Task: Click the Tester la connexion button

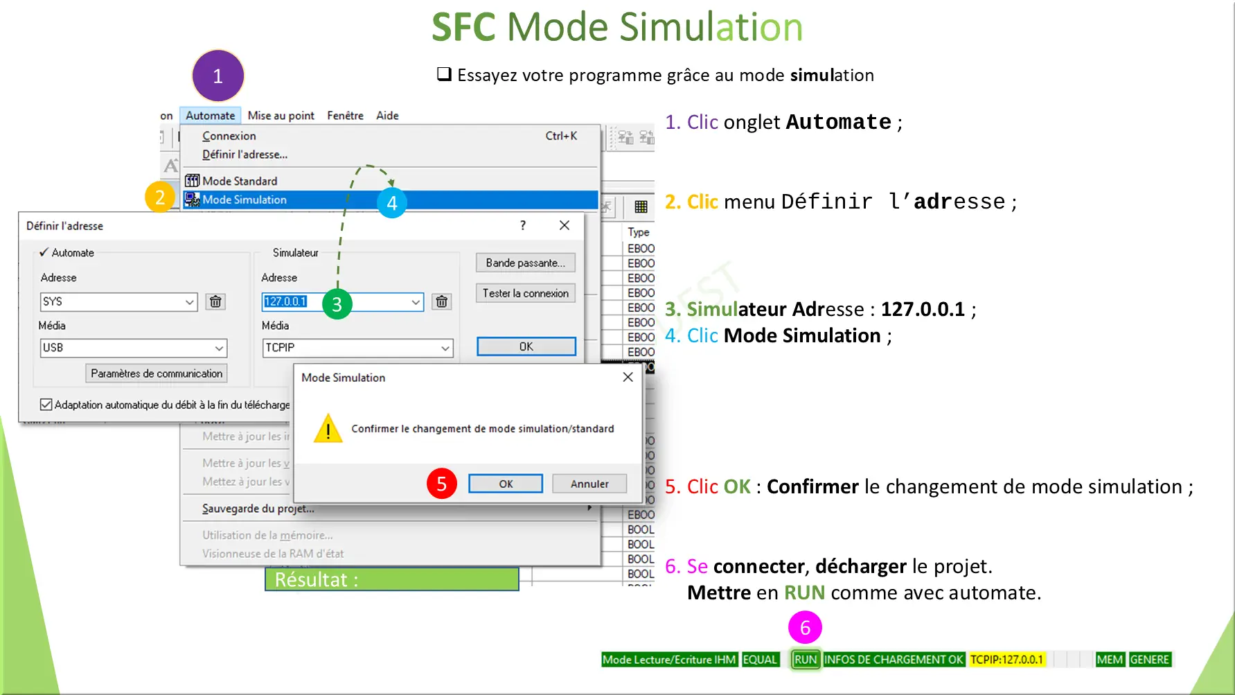Action: coord(524,292)
